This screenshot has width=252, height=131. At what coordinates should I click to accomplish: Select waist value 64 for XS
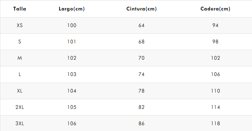click(x=142, y=25)
